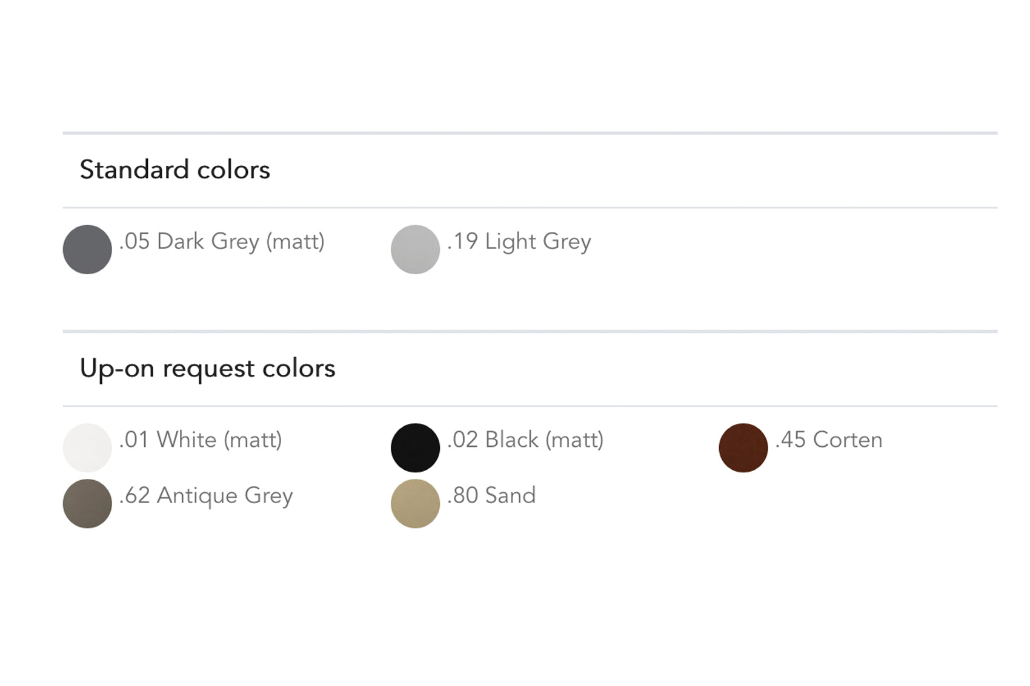Image resolution: width=1030 pixels, height=686 pixels.
Task: Click the '.02 Black (matt)' text
Action: pyautogui.click(x=525, y=440)
